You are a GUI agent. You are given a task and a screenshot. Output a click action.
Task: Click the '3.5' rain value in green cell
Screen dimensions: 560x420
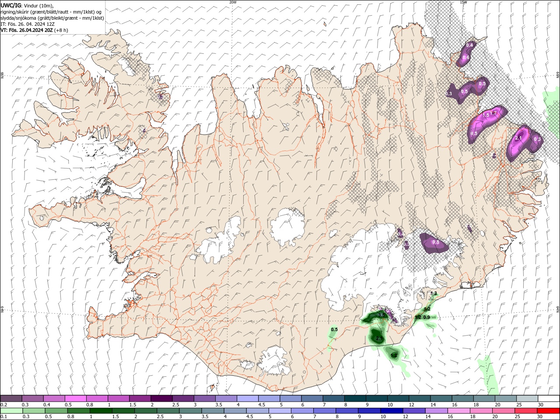click(x=381, y=315)
